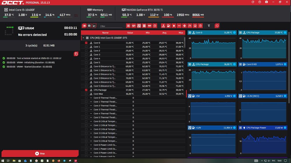Toggle GPU sensors filter icon
This screenshot has height=163, width=291.
click(134, 26)
